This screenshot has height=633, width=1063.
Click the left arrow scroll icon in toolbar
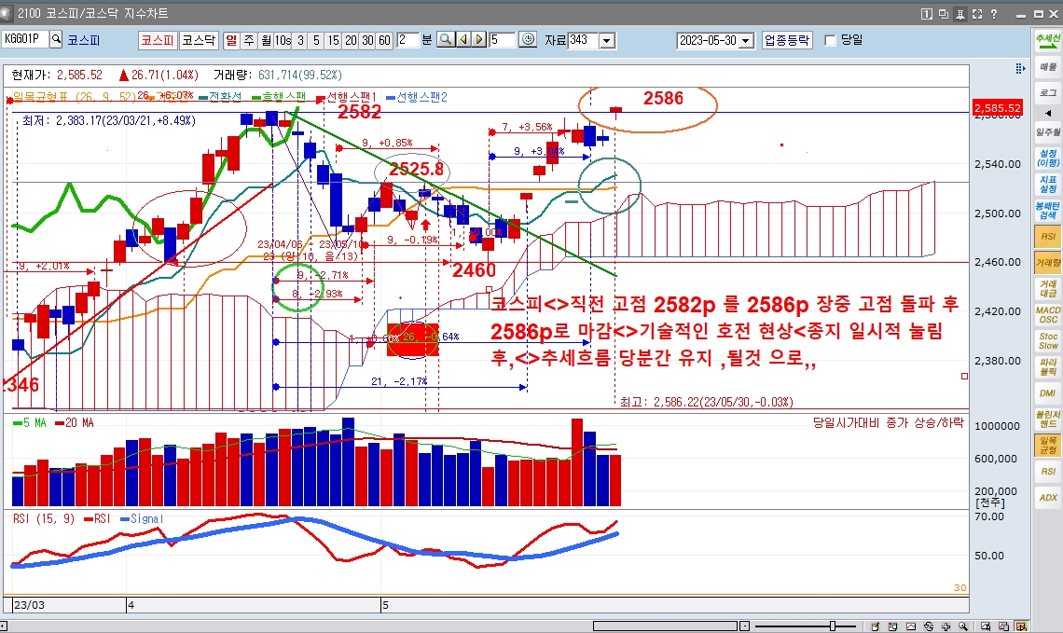(x=462, y=40)
